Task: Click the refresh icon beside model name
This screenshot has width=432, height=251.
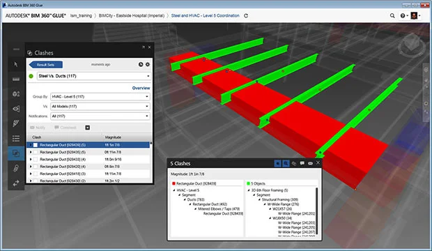Action: coord(246,16)
